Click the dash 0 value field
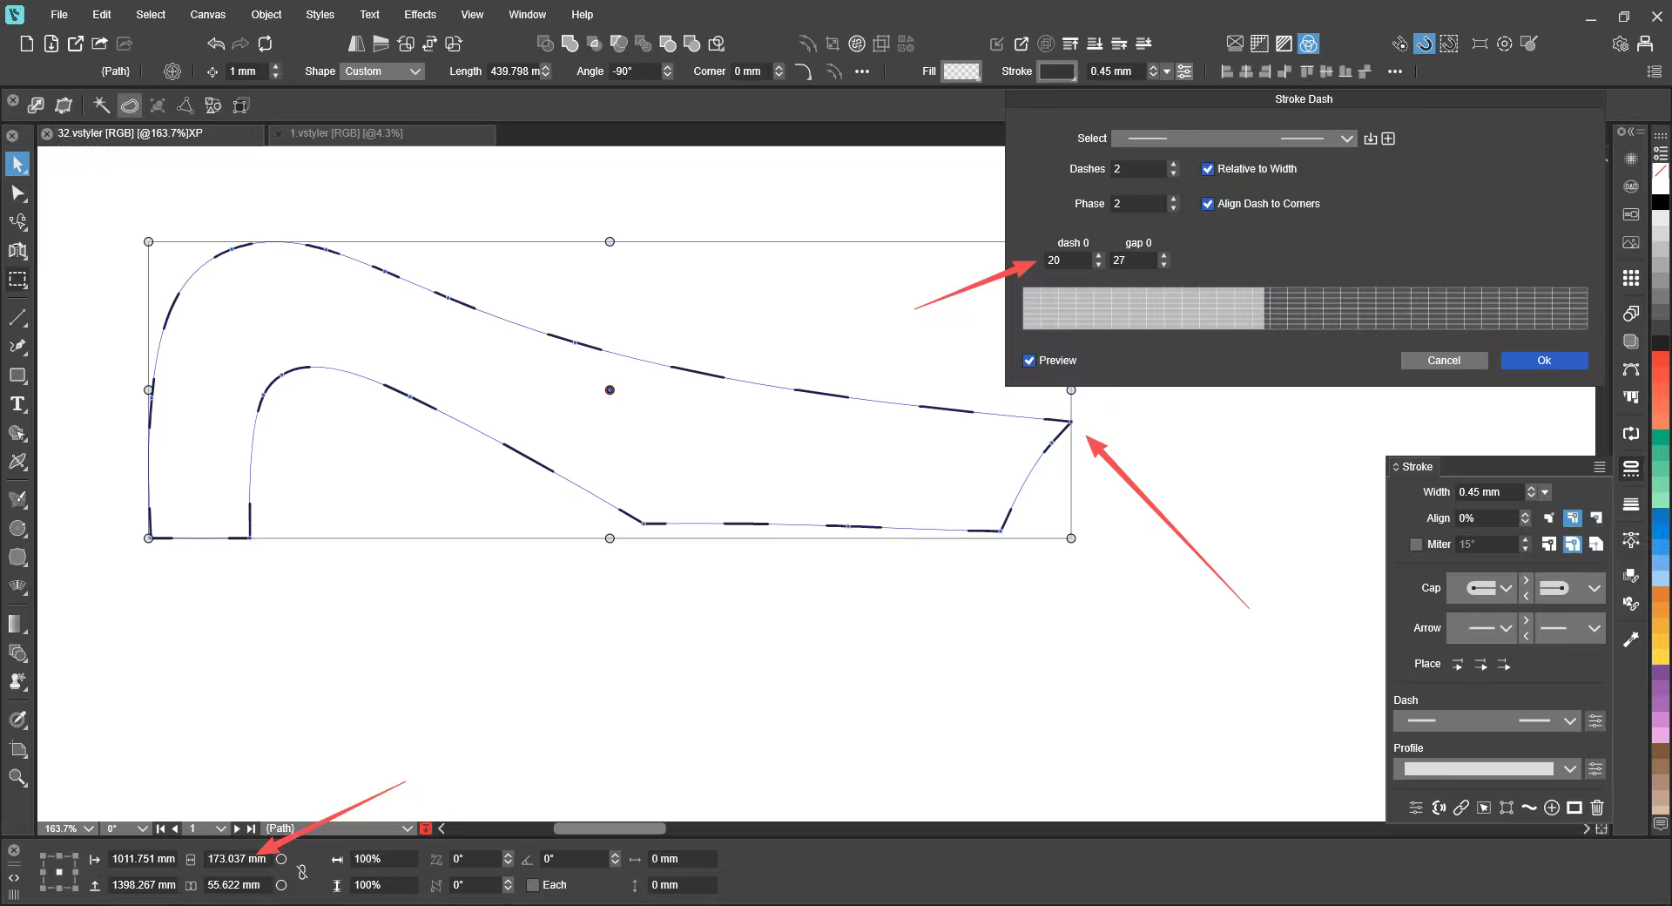The width and height of the screenshot is (1672, 906). tap(1067, 260)
